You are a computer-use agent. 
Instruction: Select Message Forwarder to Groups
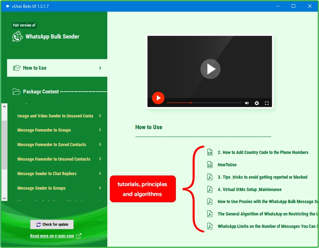[44, 130]
